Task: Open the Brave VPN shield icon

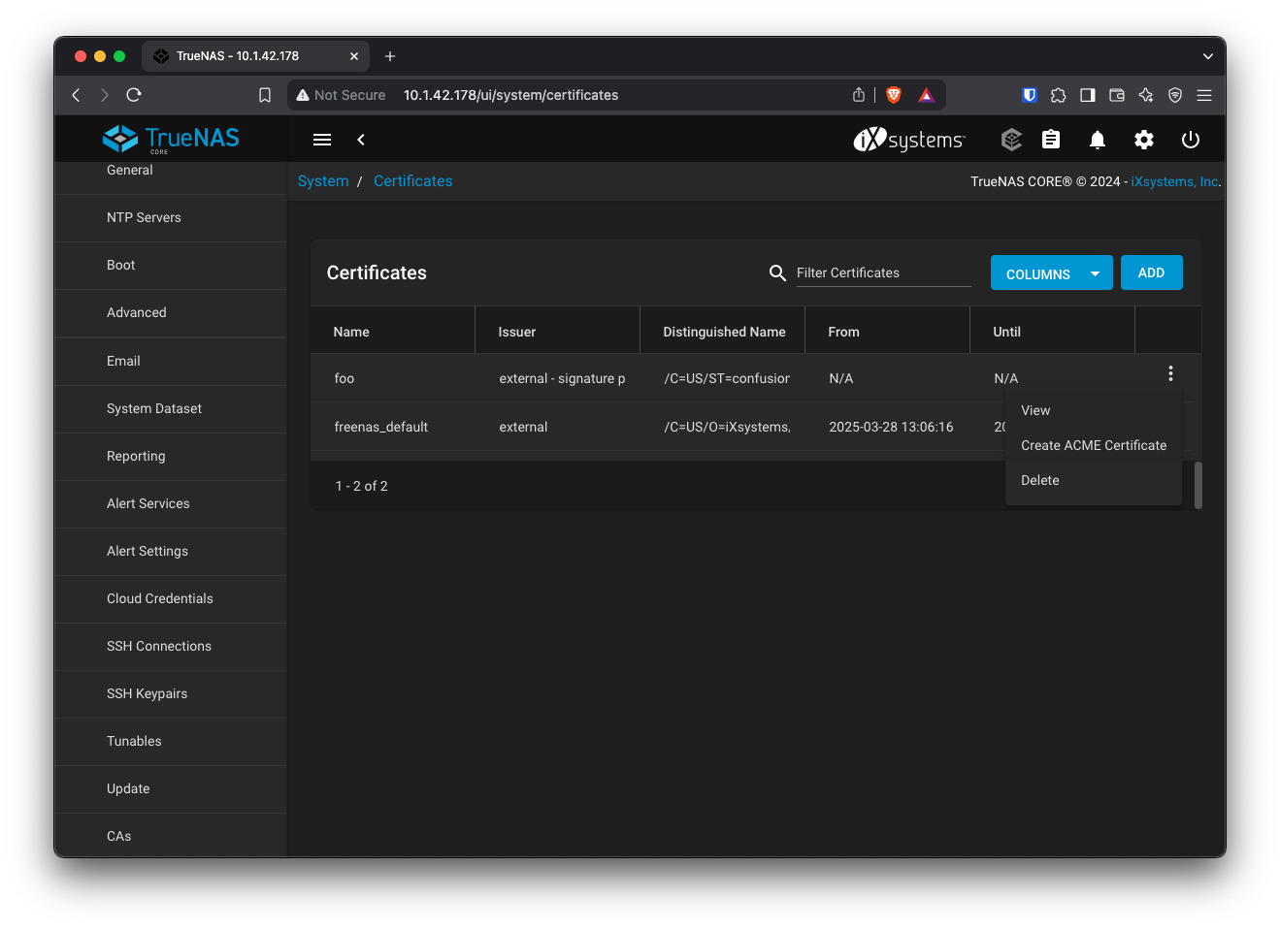Action: [x=1175, y=95]
